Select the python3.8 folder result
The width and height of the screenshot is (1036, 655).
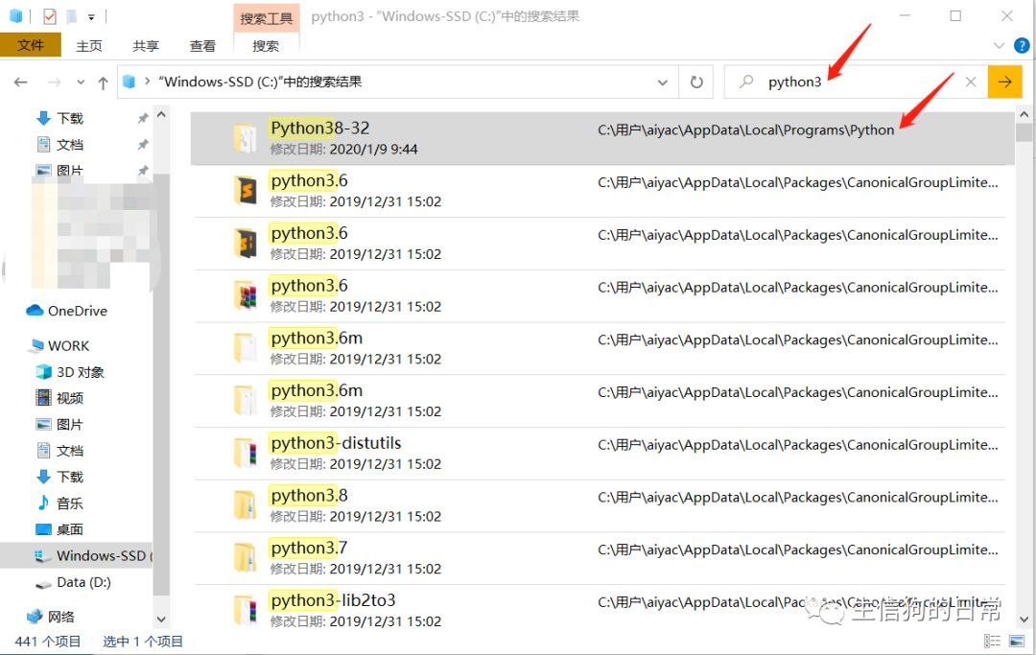(x=598, y=505)
